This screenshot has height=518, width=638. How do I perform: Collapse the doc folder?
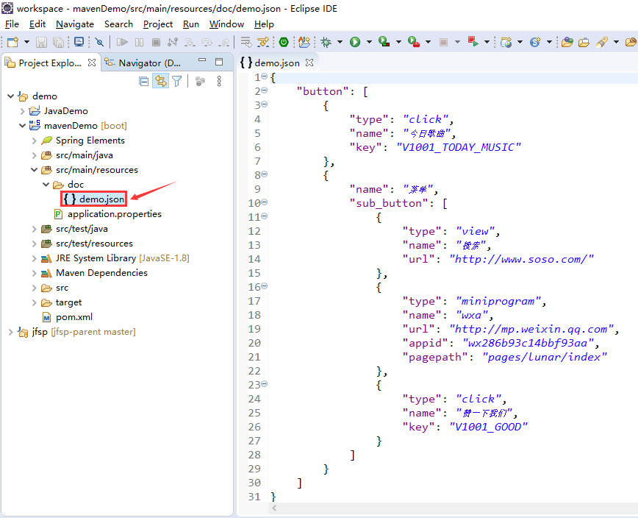click(x=46, y=185)
